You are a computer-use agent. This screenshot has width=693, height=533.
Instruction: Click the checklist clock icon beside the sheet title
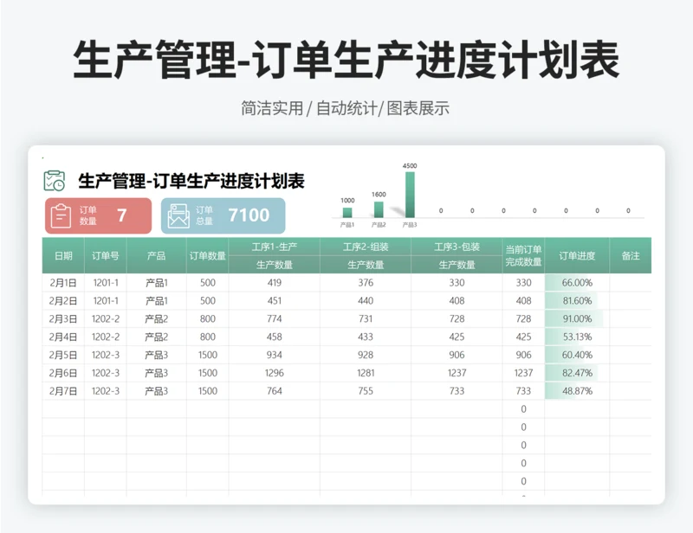coord(55,181)
